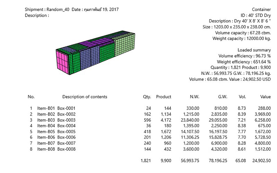Click the Product column header
Viewport: 277px width, 173px height.
[163, 97]
